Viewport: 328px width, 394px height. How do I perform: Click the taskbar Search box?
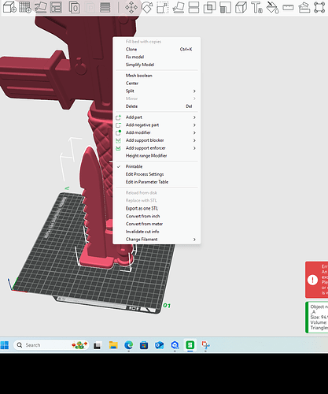[50, 345]
